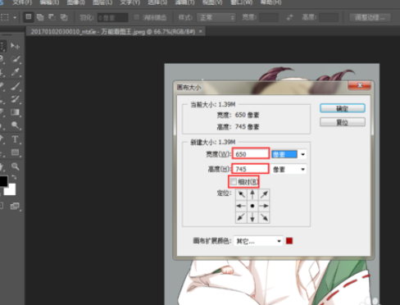Screen dimensions: 400x305
Task: Select the Move tool
Action: tap(15, 46)
